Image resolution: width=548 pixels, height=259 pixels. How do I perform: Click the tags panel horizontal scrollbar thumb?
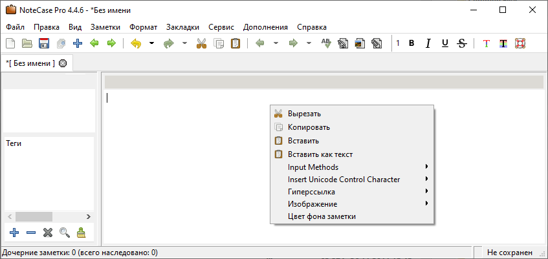click(x=34, y=216)
